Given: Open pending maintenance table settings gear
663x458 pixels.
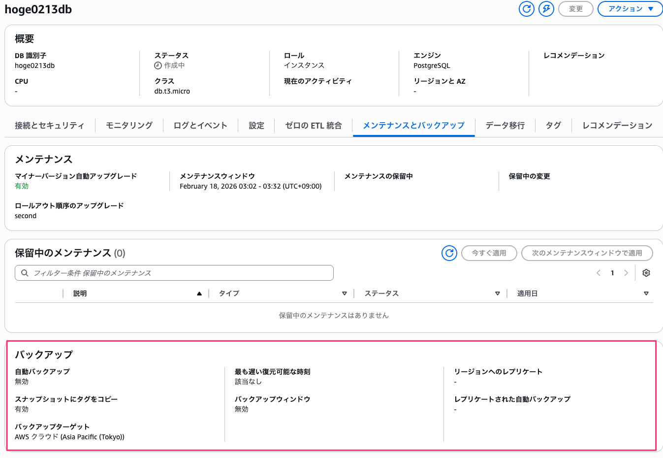Looking at the screenshot, I should point(646,273).
